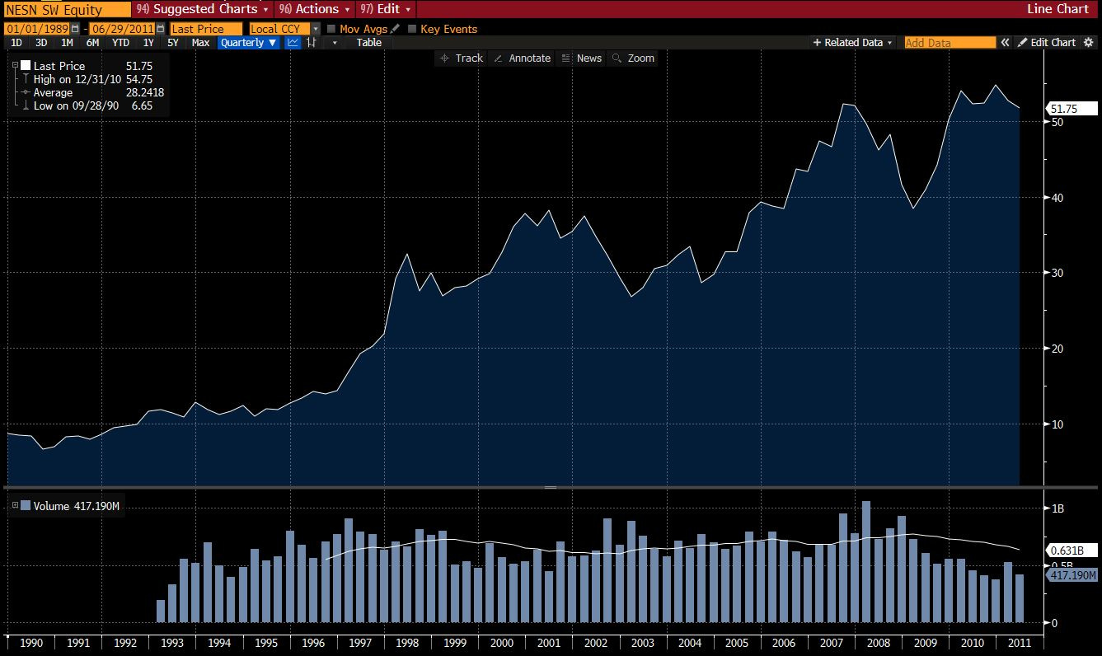Click the Last Price white color swatch

coord(25,65)
